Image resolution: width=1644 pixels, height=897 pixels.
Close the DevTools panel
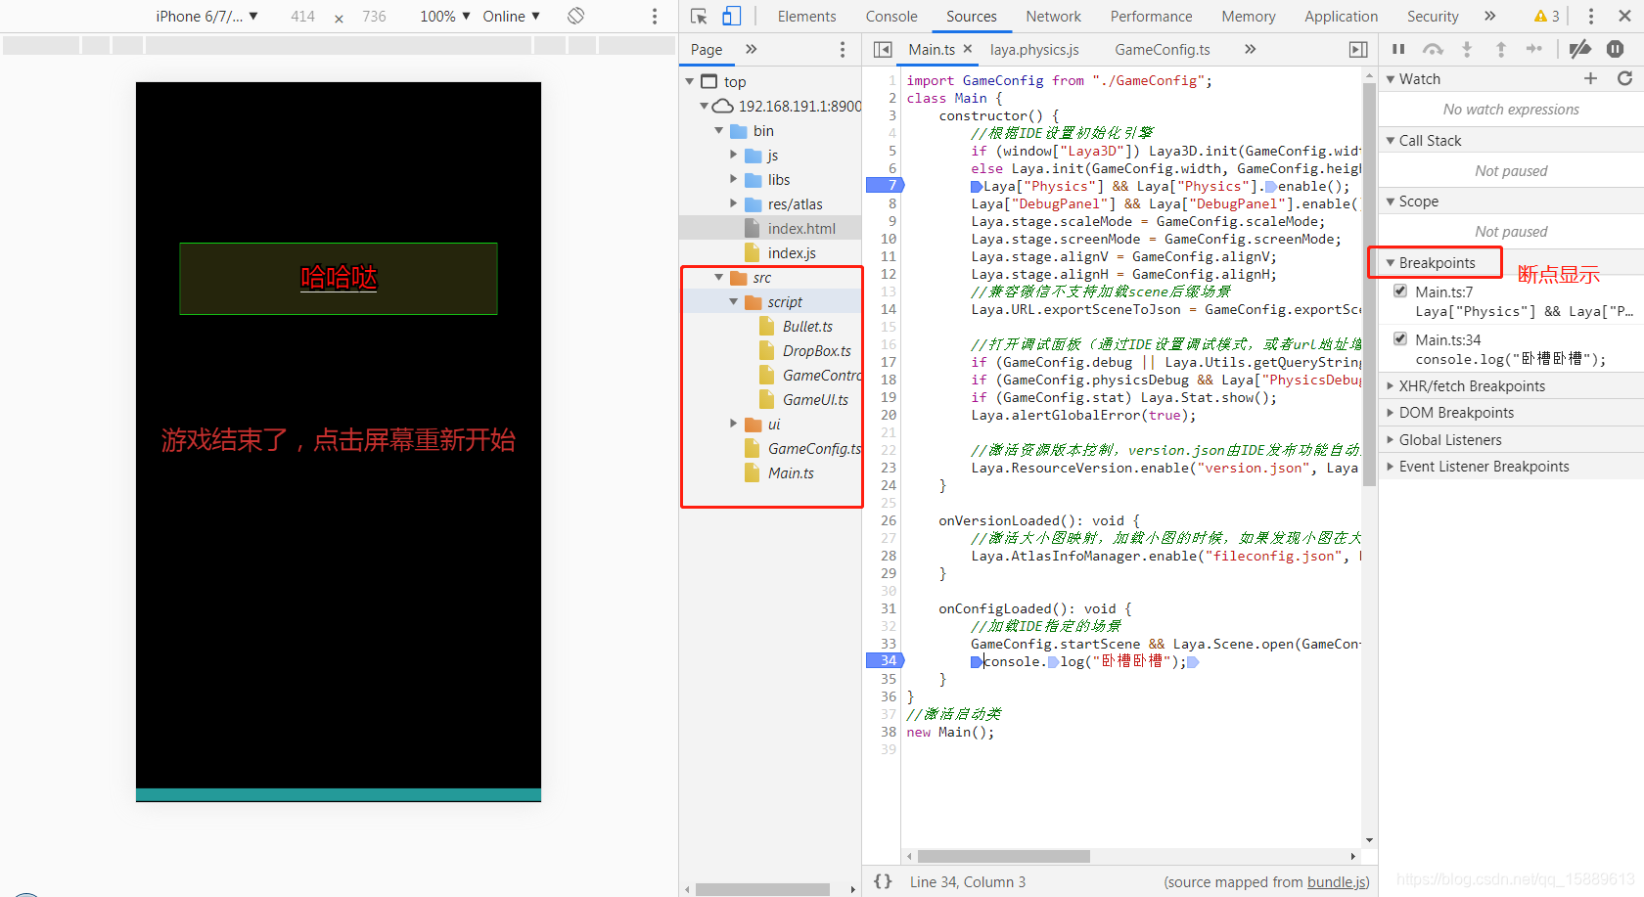1624,16
